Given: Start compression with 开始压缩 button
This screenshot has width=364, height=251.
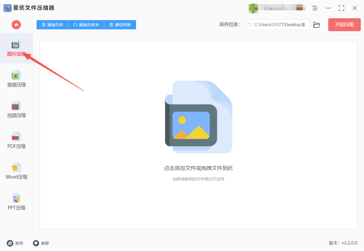Looking at the screenshot, I should (x=344, y=25).
